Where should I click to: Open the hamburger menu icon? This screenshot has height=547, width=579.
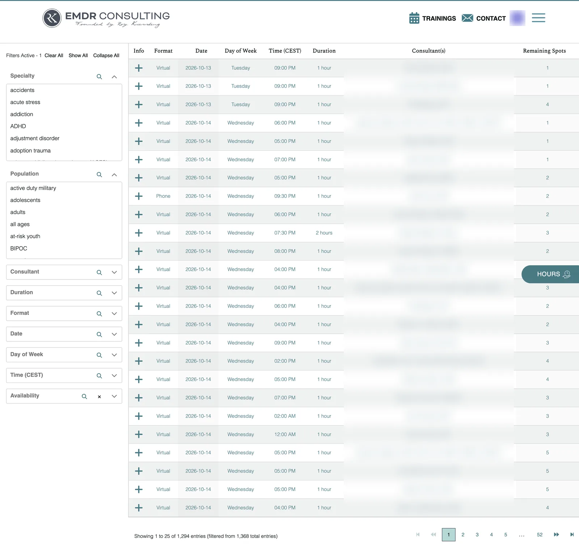[538, 18]
